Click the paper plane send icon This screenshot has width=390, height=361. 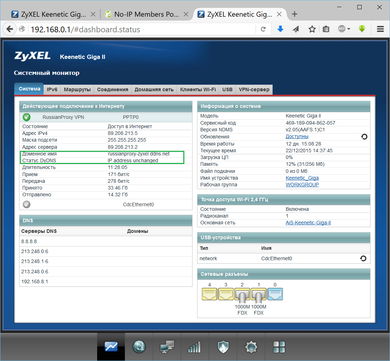[x=296, y=29]
